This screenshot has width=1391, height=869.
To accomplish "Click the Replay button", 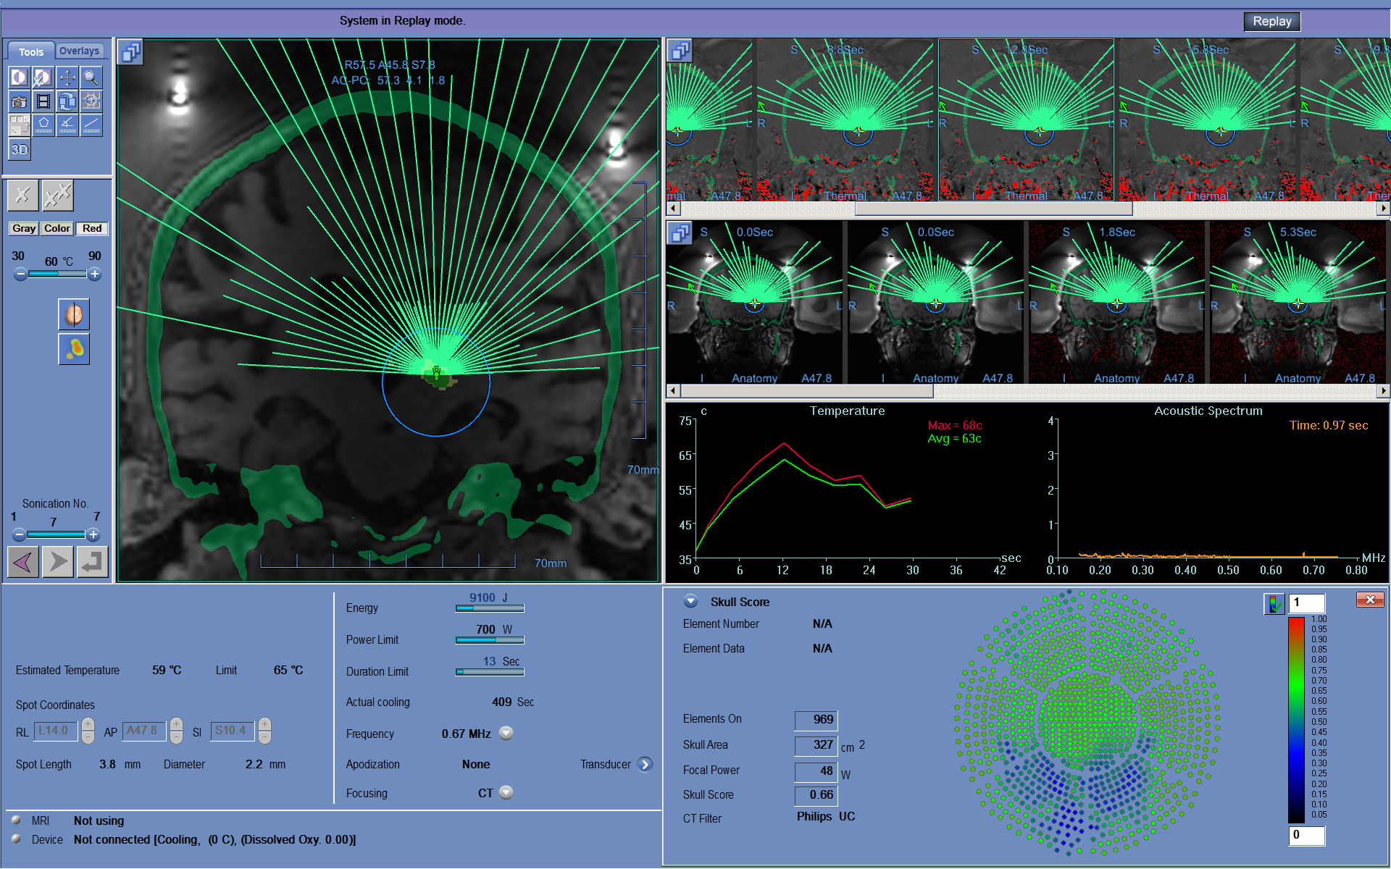I will pos(1272,22).
